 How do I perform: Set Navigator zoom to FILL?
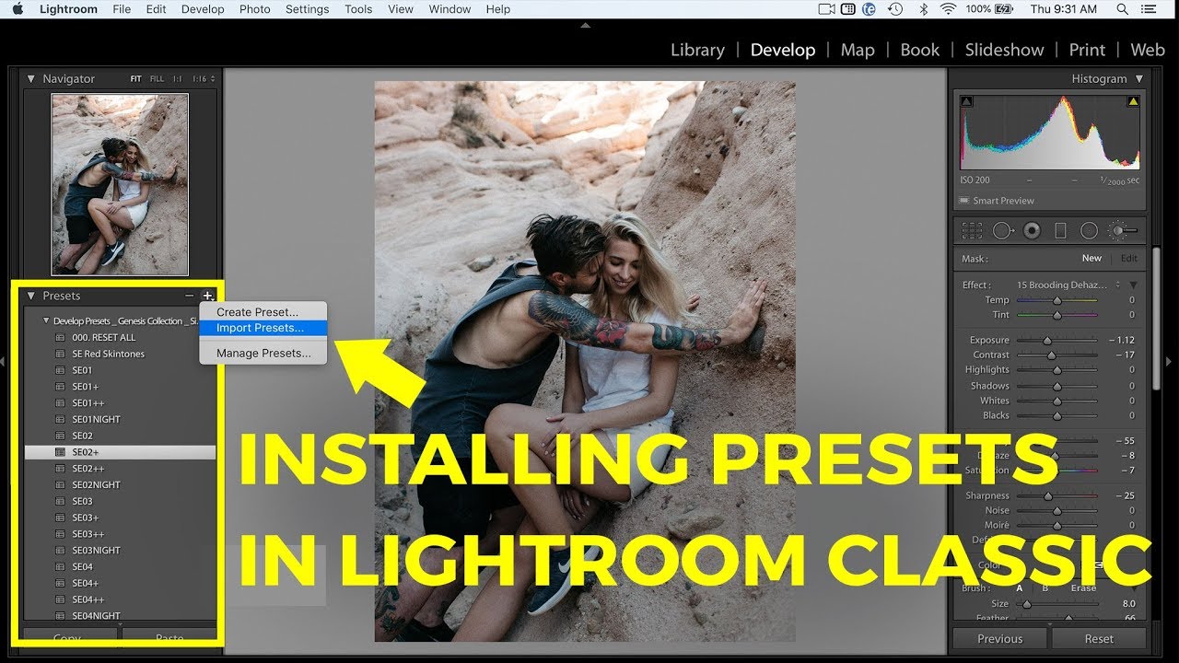pos(157,79)
